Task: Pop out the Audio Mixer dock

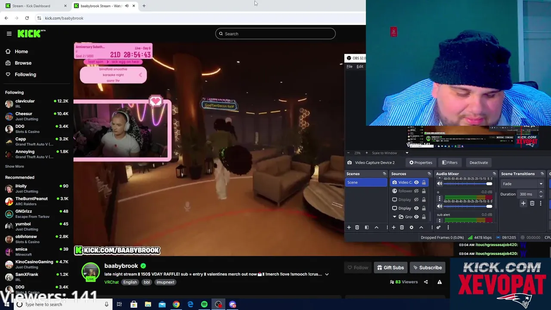Action: coord(494,174)
